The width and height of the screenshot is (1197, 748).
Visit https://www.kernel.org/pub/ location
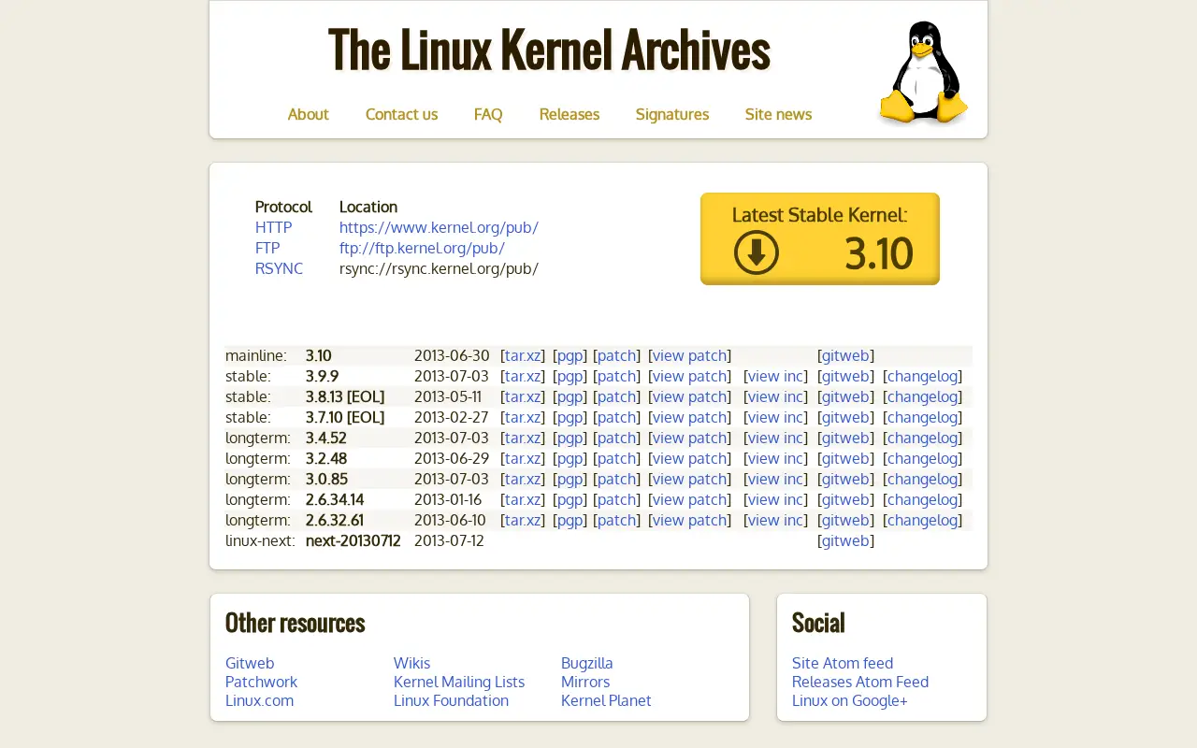coord(439,227)
